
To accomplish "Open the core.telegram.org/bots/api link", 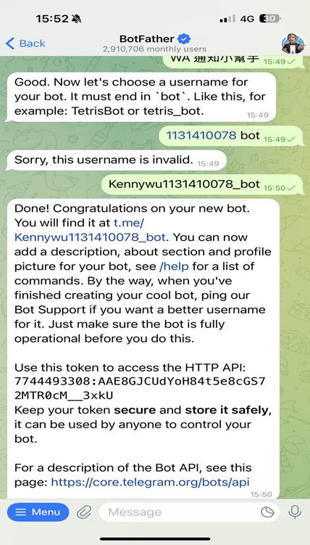I will [150, 483].
